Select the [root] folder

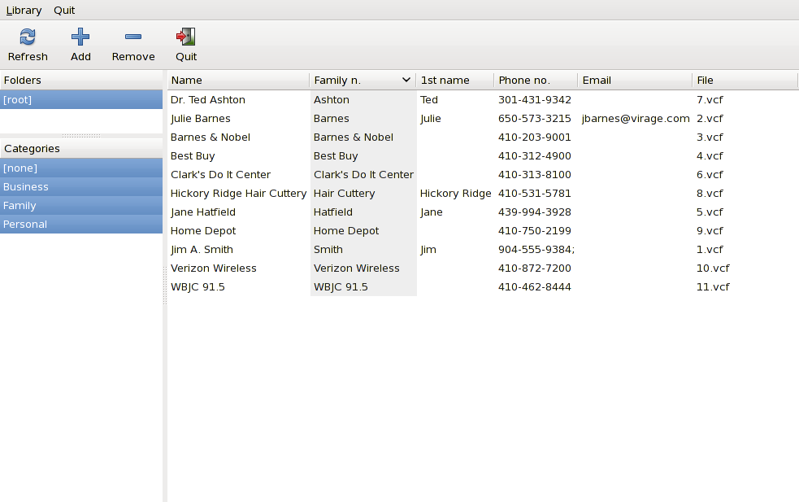[81, 100]
